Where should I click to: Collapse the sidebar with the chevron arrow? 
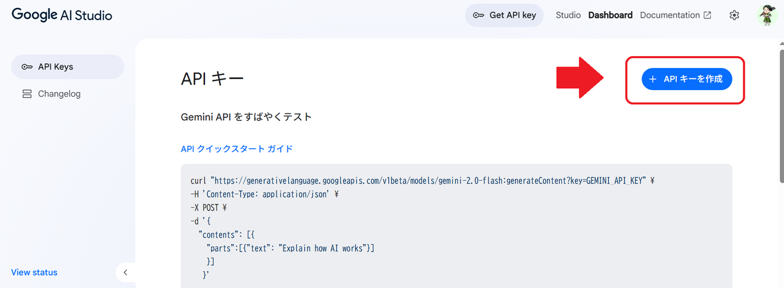pyautogui.click(x=125, y=272)
